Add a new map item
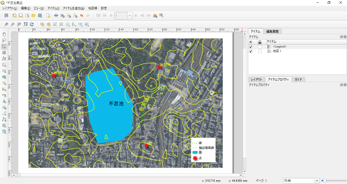The image size is (347, 184). point(4,65)
